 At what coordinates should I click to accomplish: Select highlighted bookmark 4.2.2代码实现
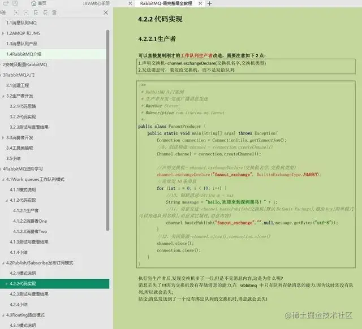coord(54,284)
